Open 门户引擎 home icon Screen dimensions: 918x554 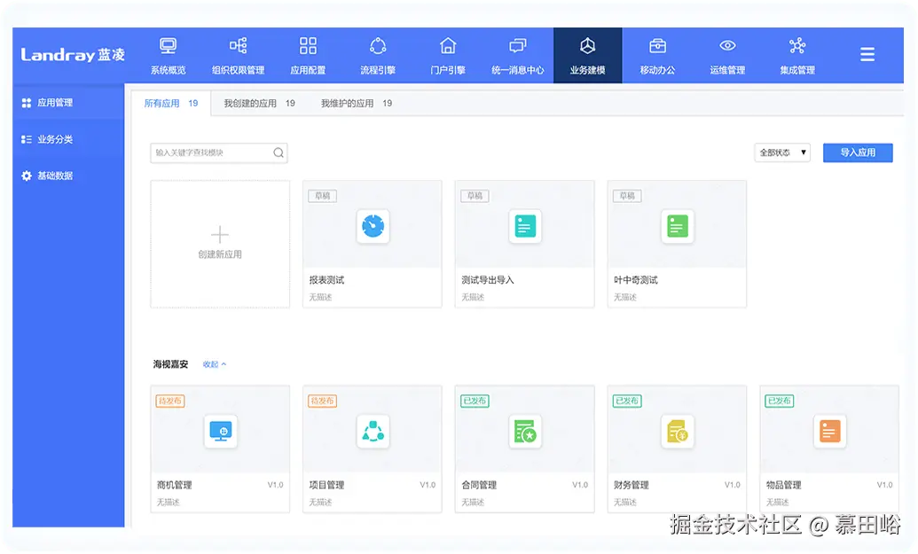pyautogui.click(x=448, y=45)
